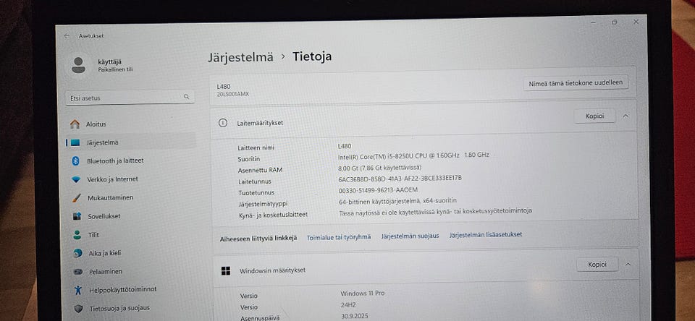The image size is (695, 321).
Task: Click the Pelaaminen controller icon
Action: [78, 271]
